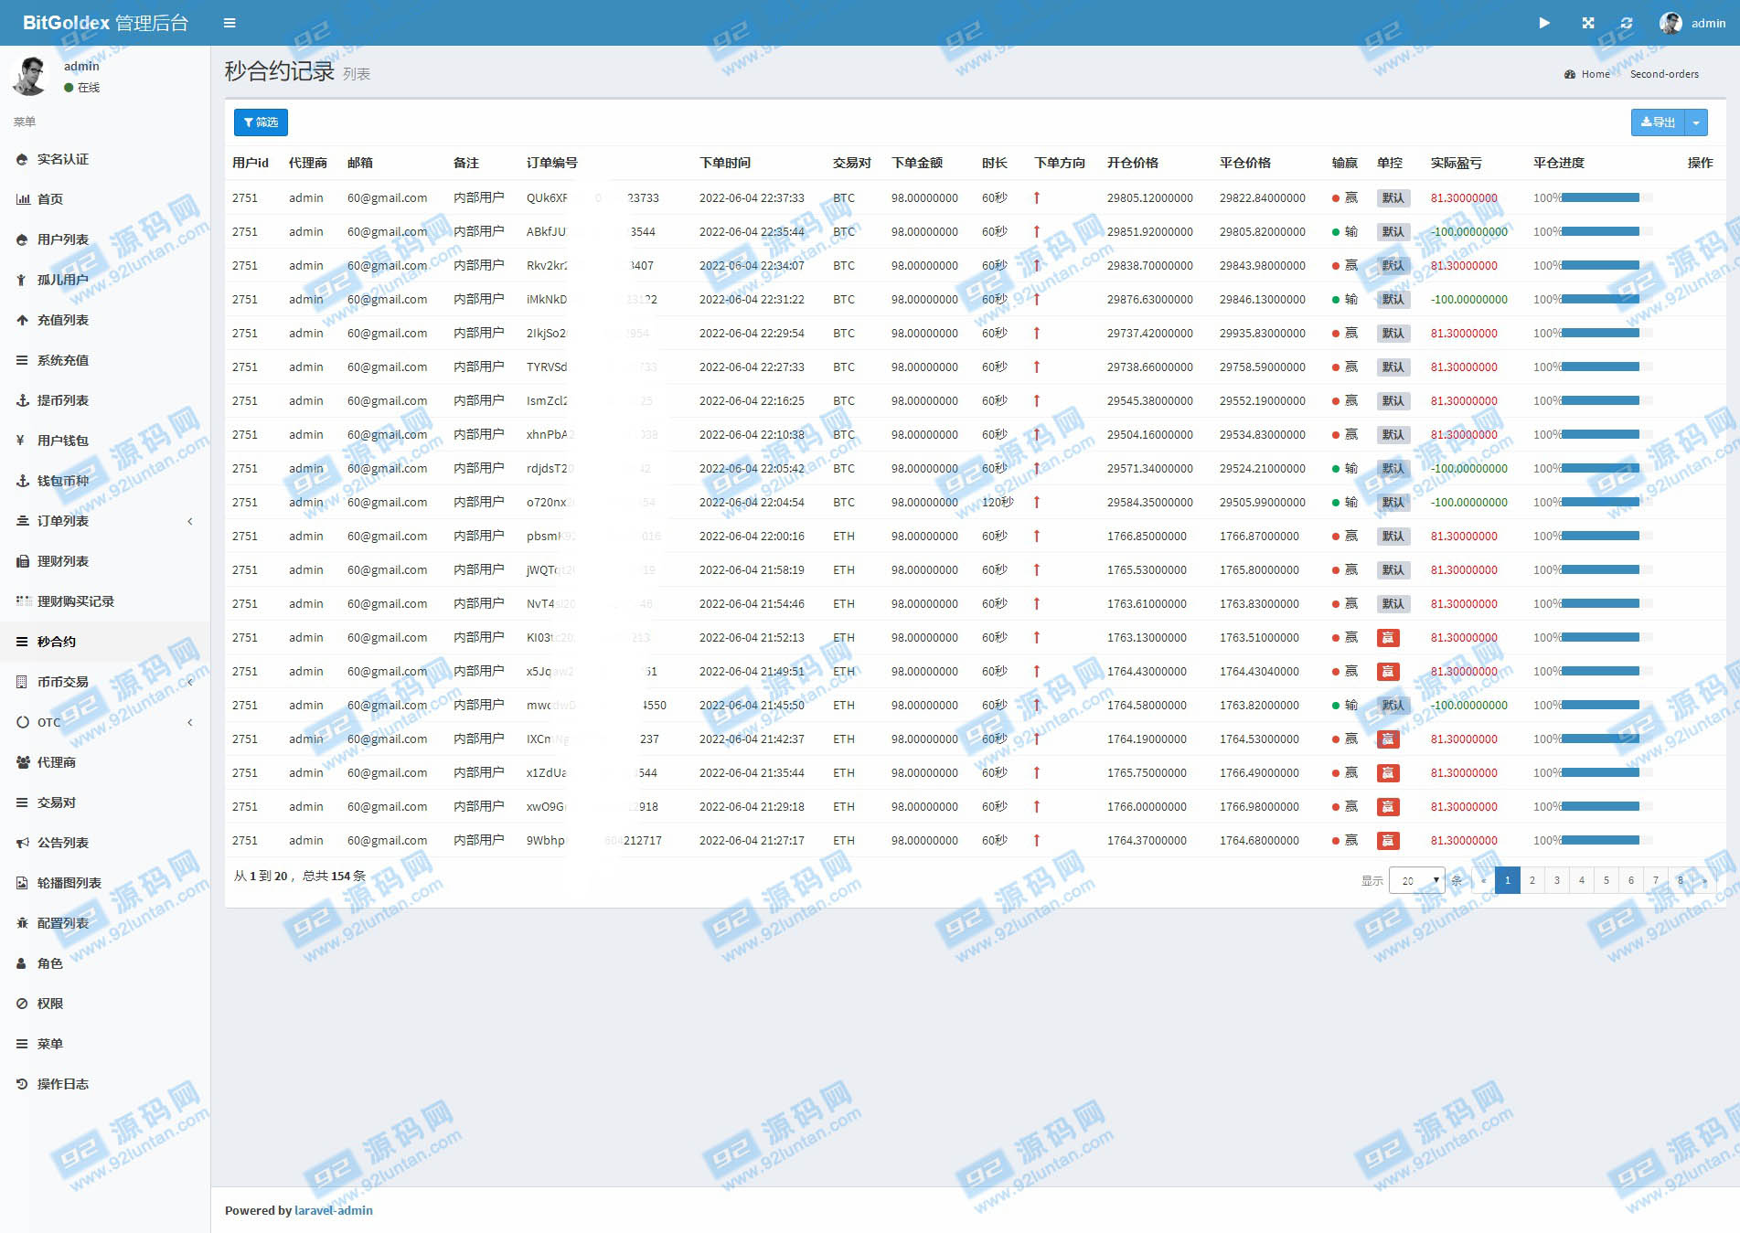Screen dimensions: 1740x1233
Task: Click the fullscreen icon in the header
Action: point(1588,23)
